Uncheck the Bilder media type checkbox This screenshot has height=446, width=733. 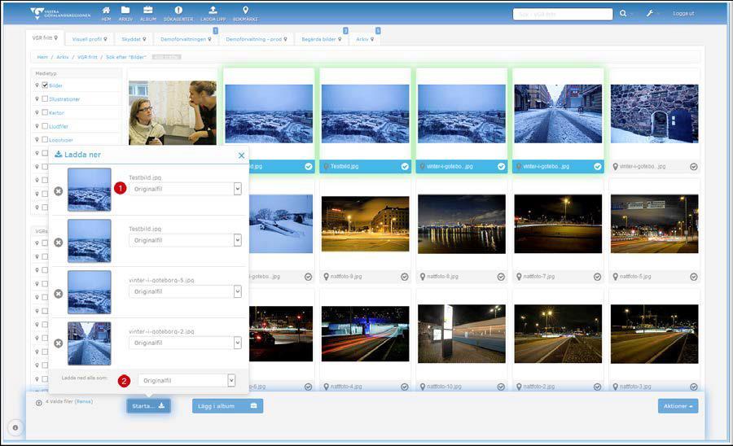pyautogui.click(x=45, y=85)
